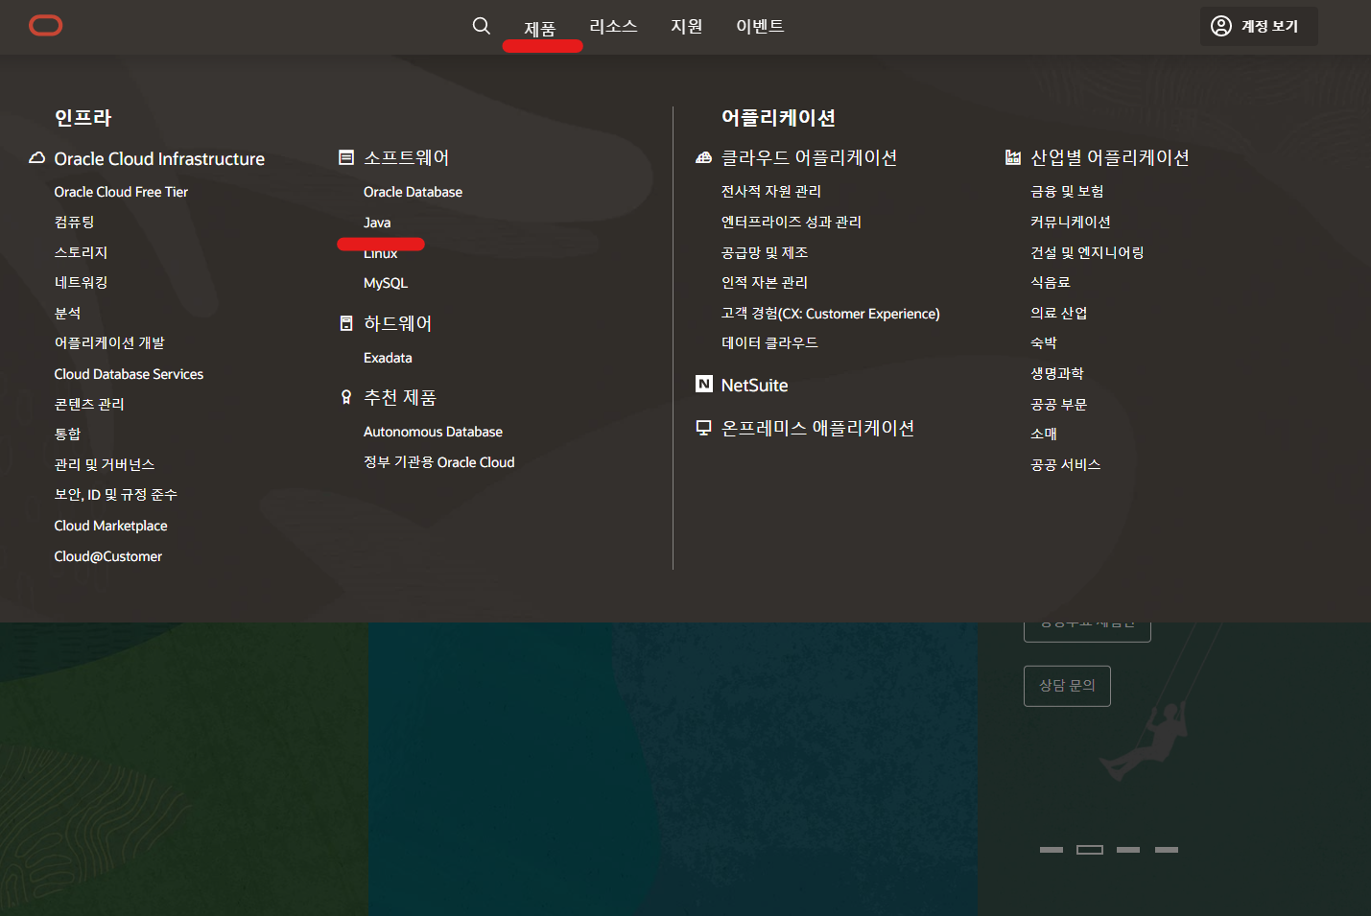Screen dimensions: 1371x916
Task: Open 커뮤니케이션 industry link
Action: click(x=1071, y=223)
